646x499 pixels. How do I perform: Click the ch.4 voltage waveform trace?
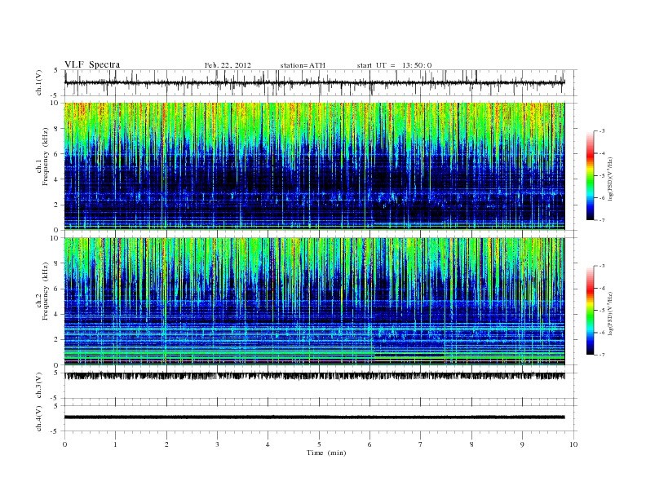[314, 417]
